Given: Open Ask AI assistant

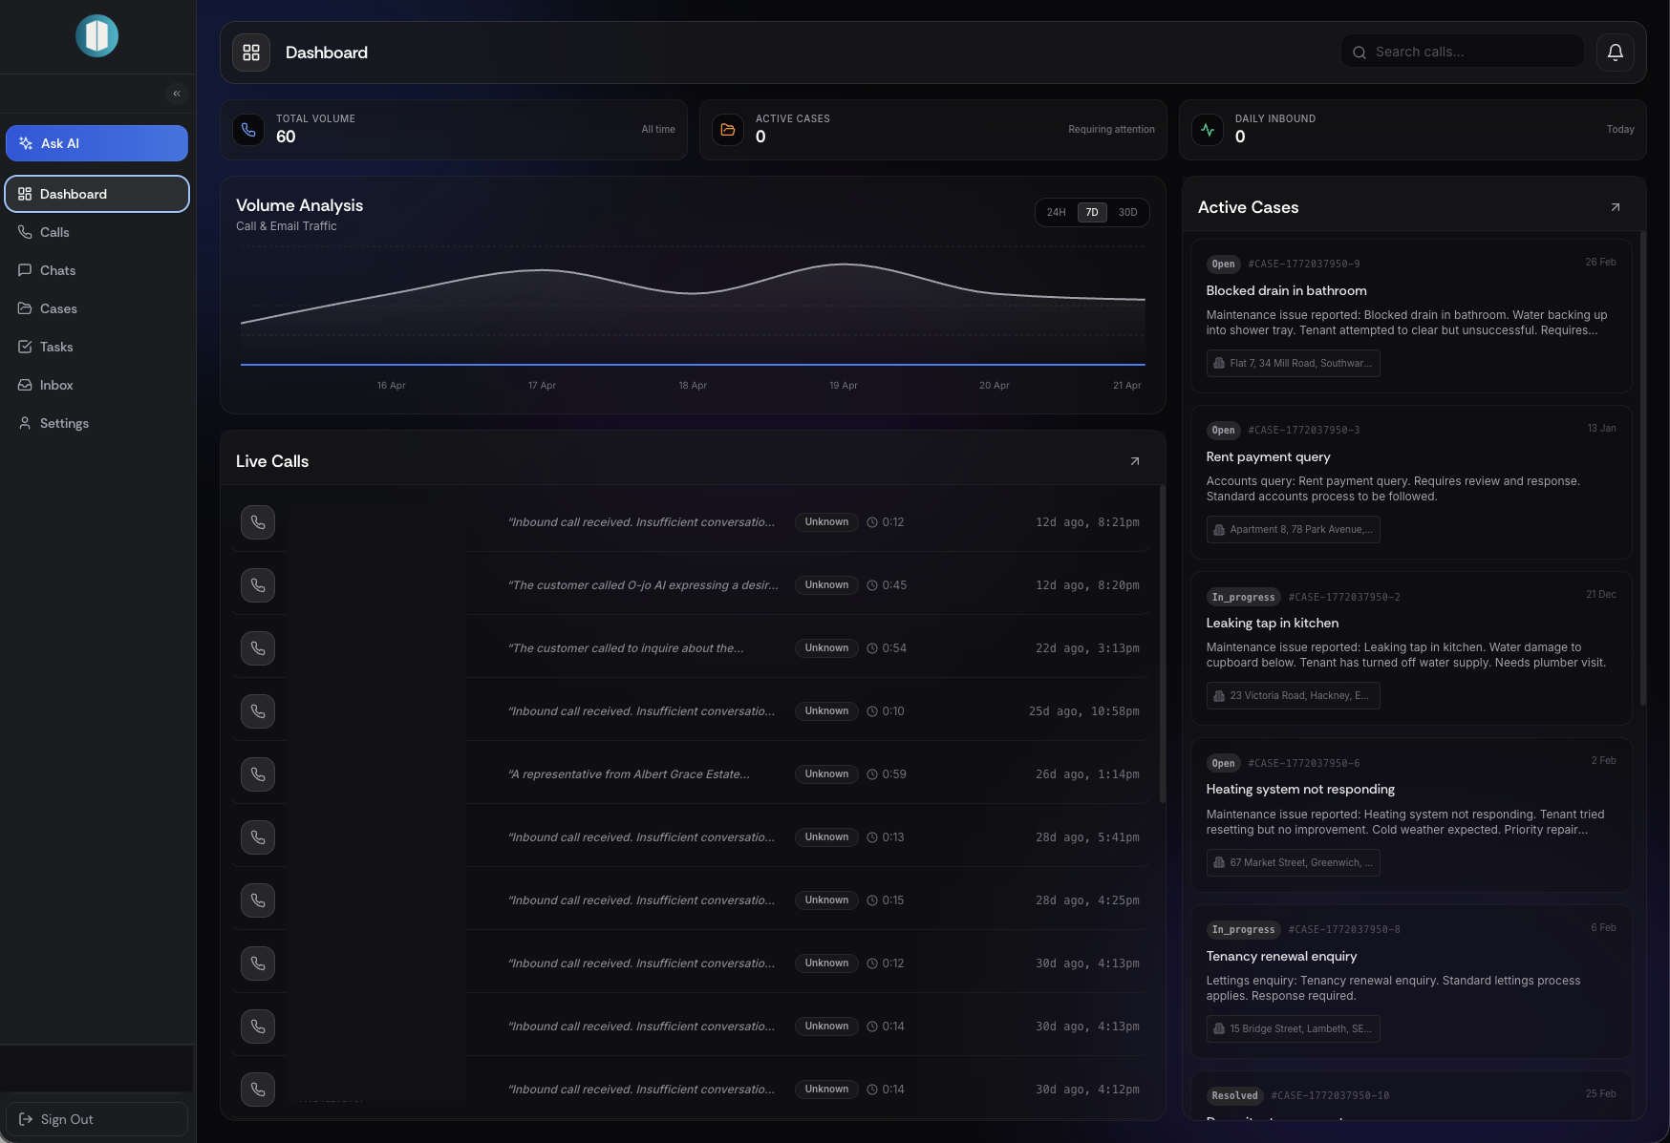Looking at the screenshot, I should [96, 143].
